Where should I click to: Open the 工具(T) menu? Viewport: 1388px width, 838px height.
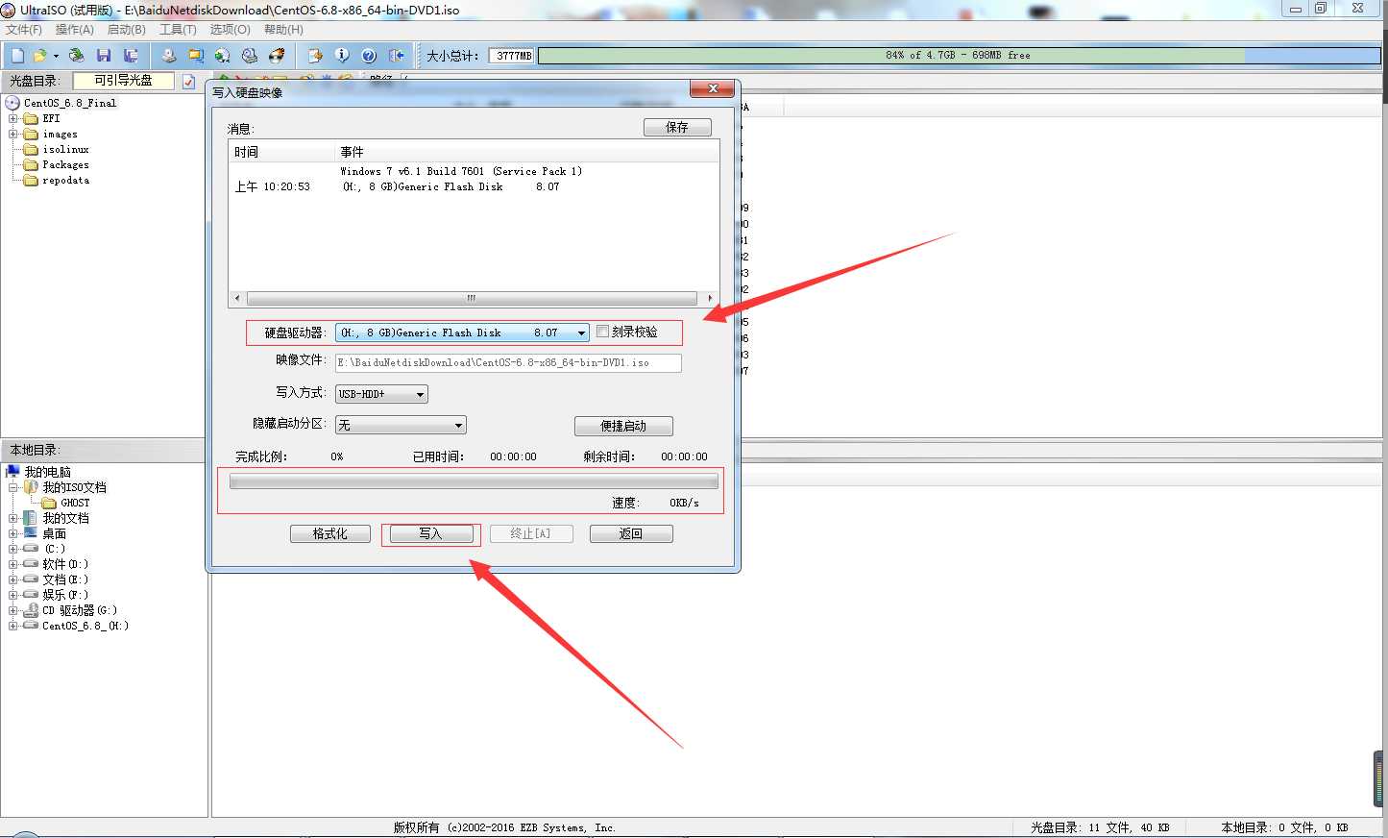coord(178,30)
